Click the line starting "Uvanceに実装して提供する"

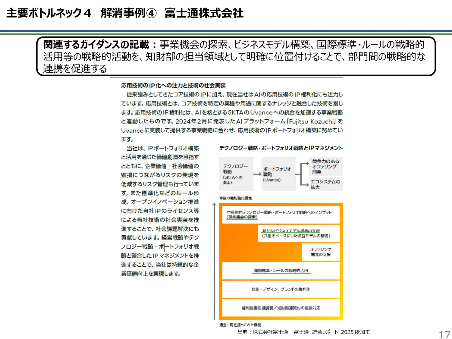(232, 130)
